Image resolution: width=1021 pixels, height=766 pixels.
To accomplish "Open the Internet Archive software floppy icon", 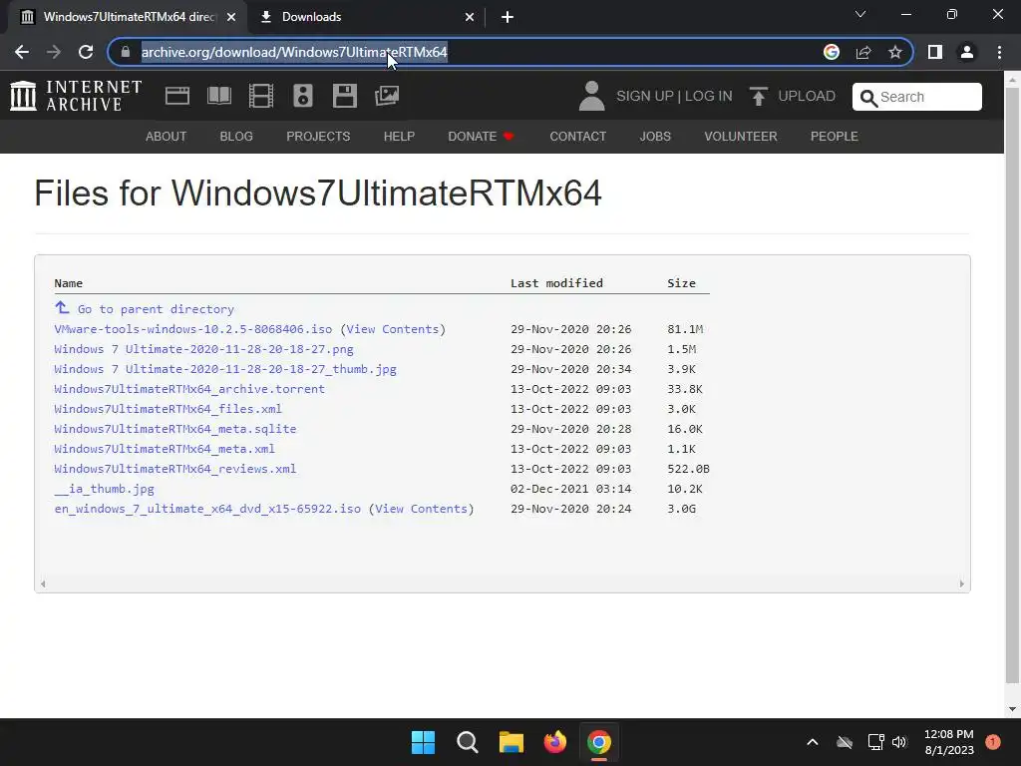I will [344, 96].
